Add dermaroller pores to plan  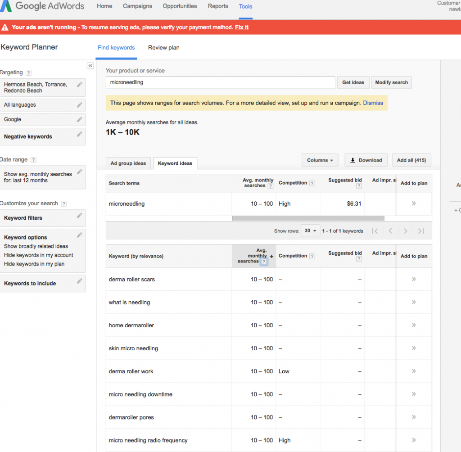pos(414,417)
